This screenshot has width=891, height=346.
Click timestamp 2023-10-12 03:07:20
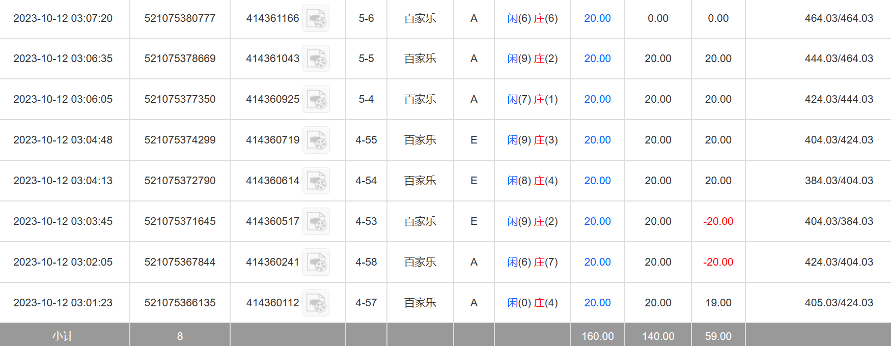click(x=63, y=18)
